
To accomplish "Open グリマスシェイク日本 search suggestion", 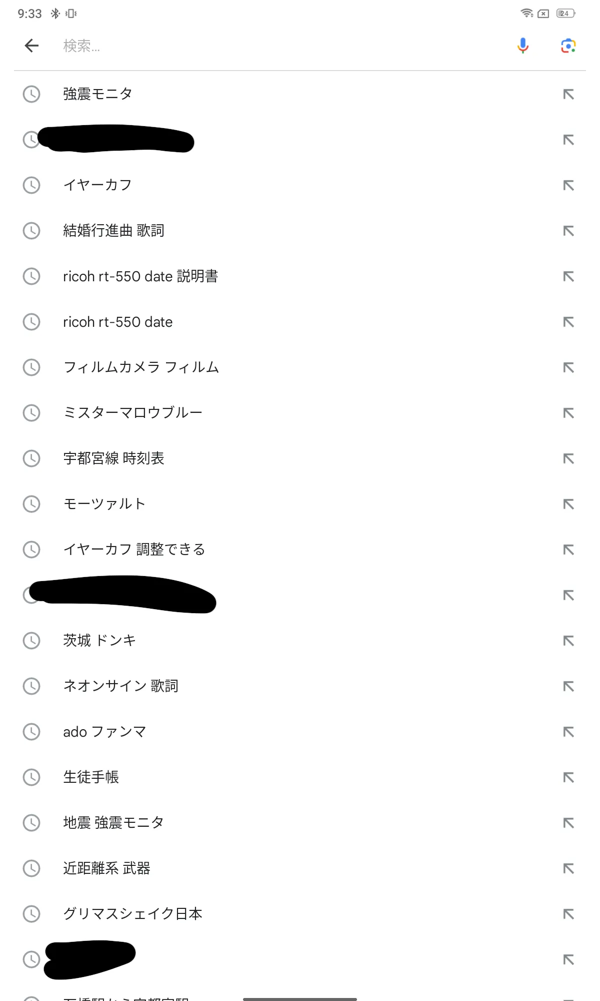I will pos(132,914).
